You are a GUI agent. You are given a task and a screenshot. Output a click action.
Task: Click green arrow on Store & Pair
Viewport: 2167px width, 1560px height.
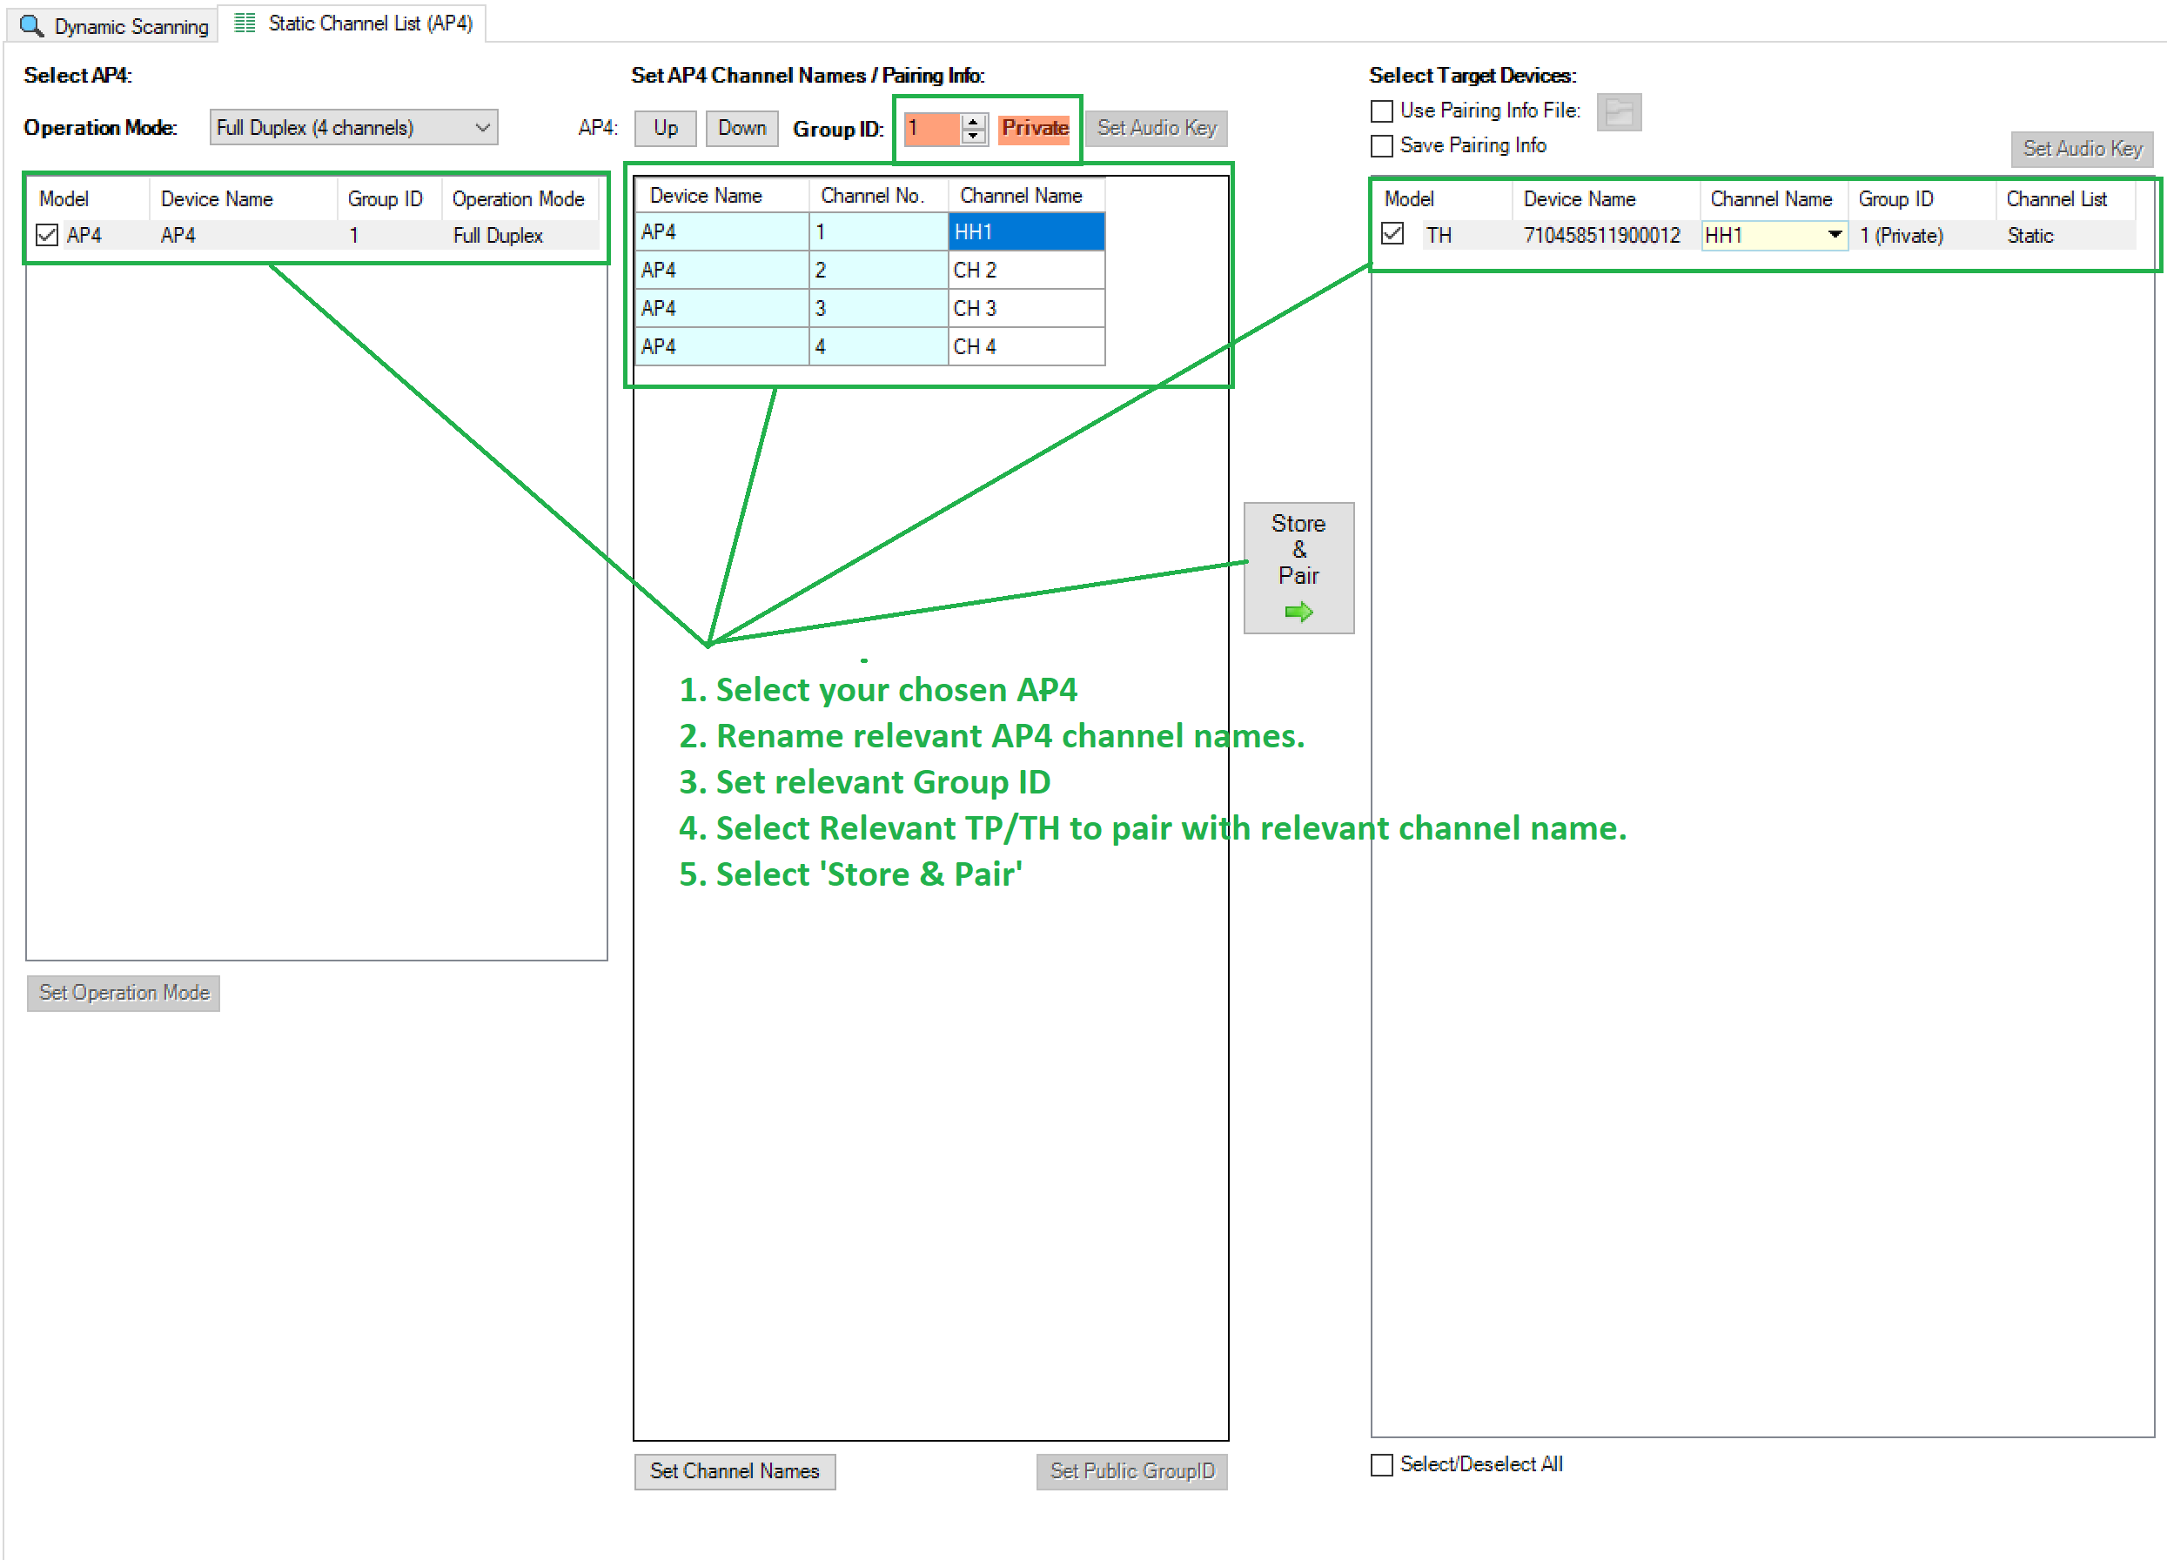coord(1298,612)
